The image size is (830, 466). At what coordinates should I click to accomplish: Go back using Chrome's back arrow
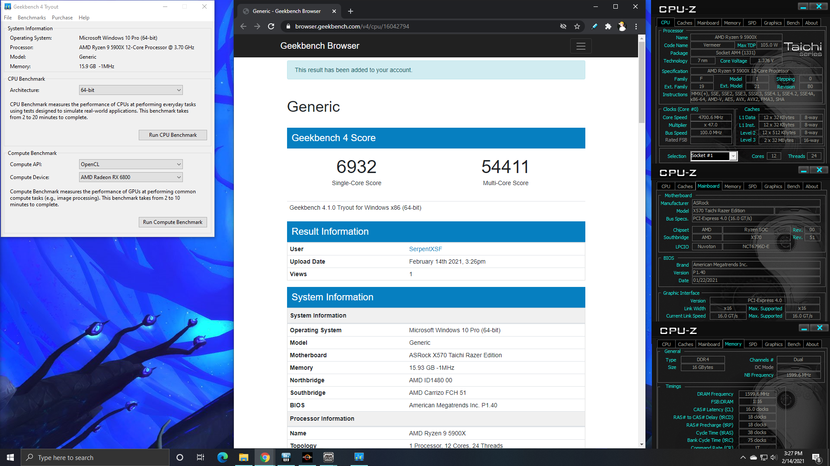click(243, 26)
